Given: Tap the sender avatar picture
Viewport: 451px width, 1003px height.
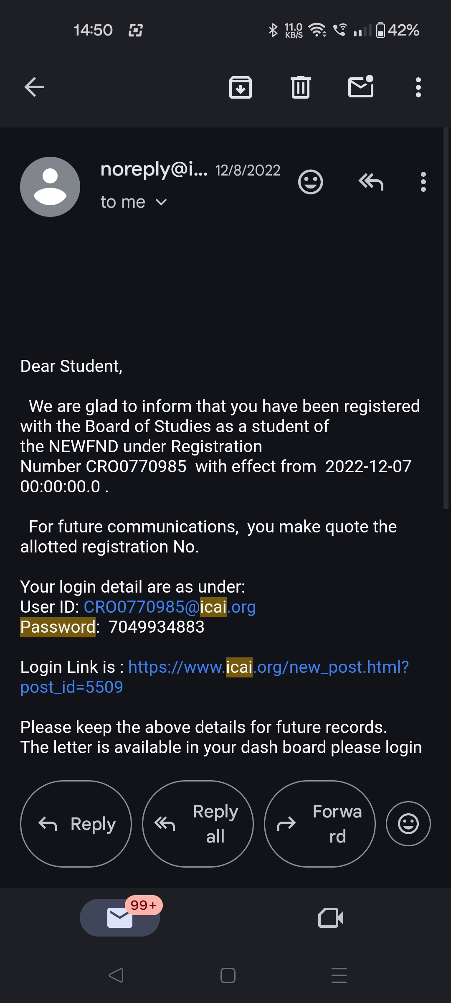Looking at the screenshot, I should click(50, 187).
